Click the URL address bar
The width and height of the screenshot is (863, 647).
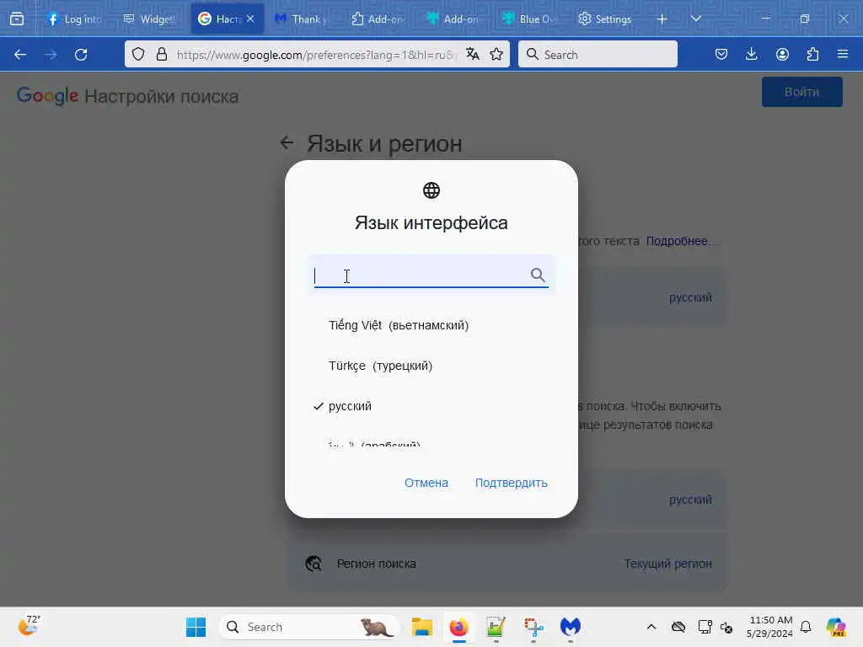pyautogui.click(x=317, y=55)
